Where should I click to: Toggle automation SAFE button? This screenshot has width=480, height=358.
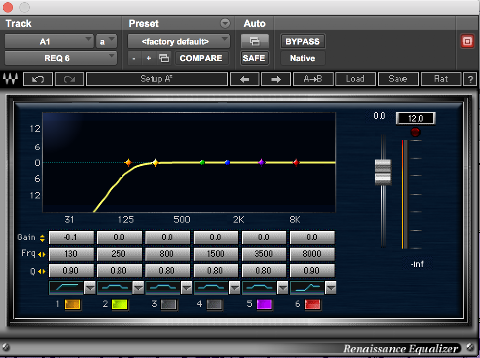254,58
